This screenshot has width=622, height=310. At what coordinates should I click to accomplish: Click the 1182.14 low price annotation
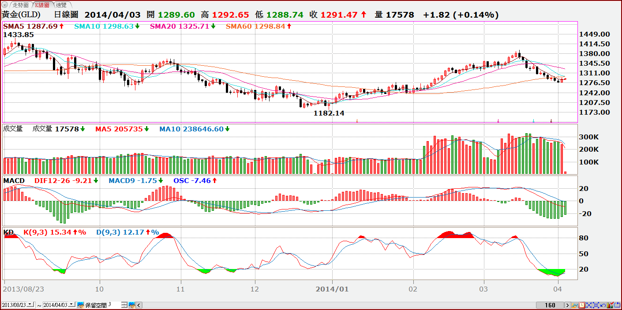point(329,113)
